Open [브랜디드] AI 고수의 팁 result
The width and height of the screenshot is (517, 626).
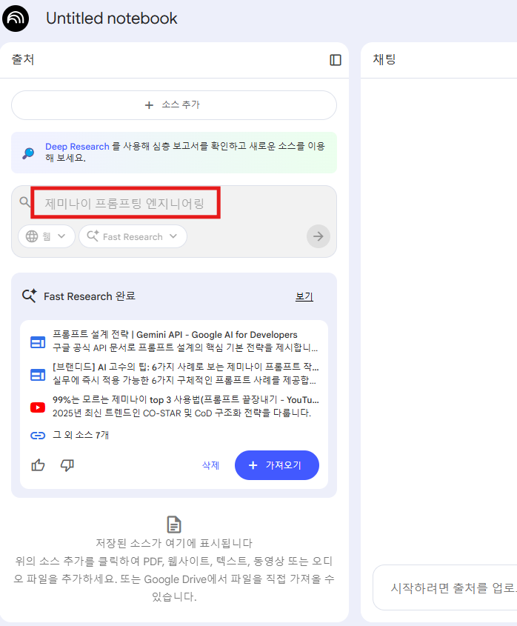[186, 367]
